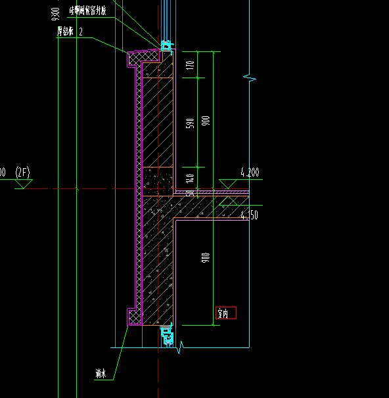Select the '4.150' elevation value

[x=249, y=215]
